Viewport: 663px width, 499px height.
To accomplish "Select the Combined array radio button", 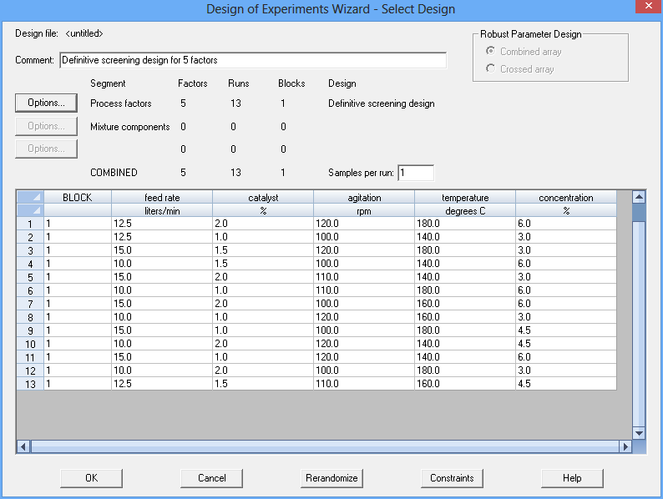I will coord(490,52).
